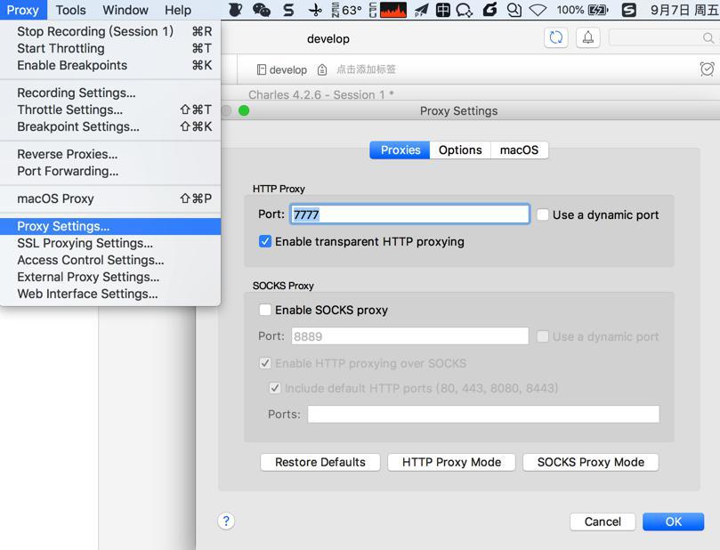Click the SOCKS Ports text field
This screenshot has height=550, width=720.
[483, 414]
